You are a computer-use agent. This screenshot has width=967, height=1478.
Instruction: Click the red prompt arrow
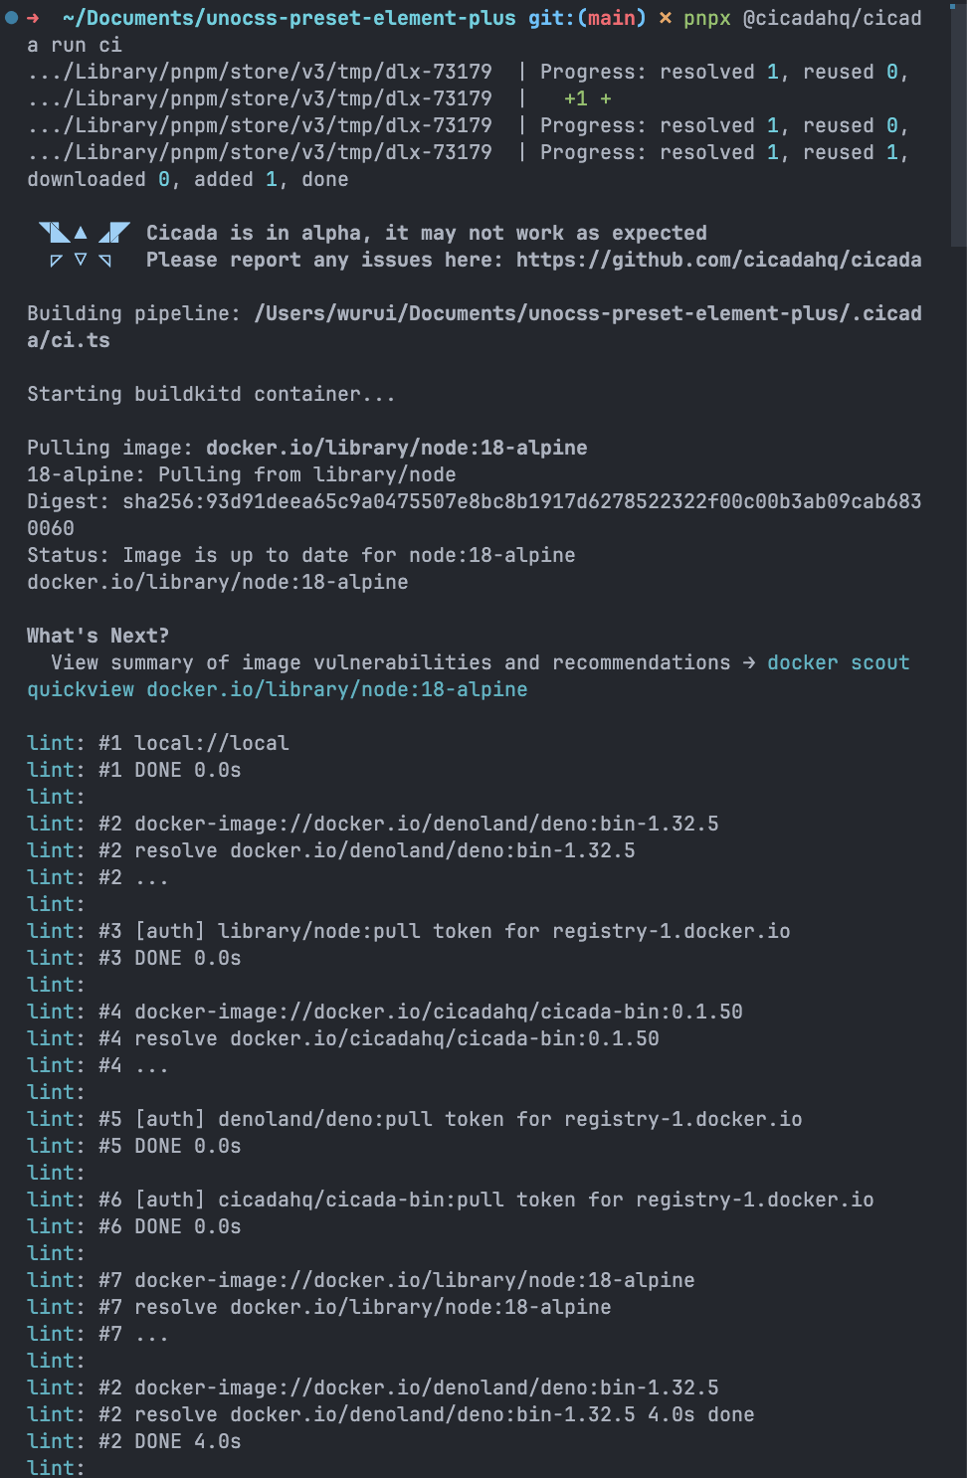tap(33, 18)
